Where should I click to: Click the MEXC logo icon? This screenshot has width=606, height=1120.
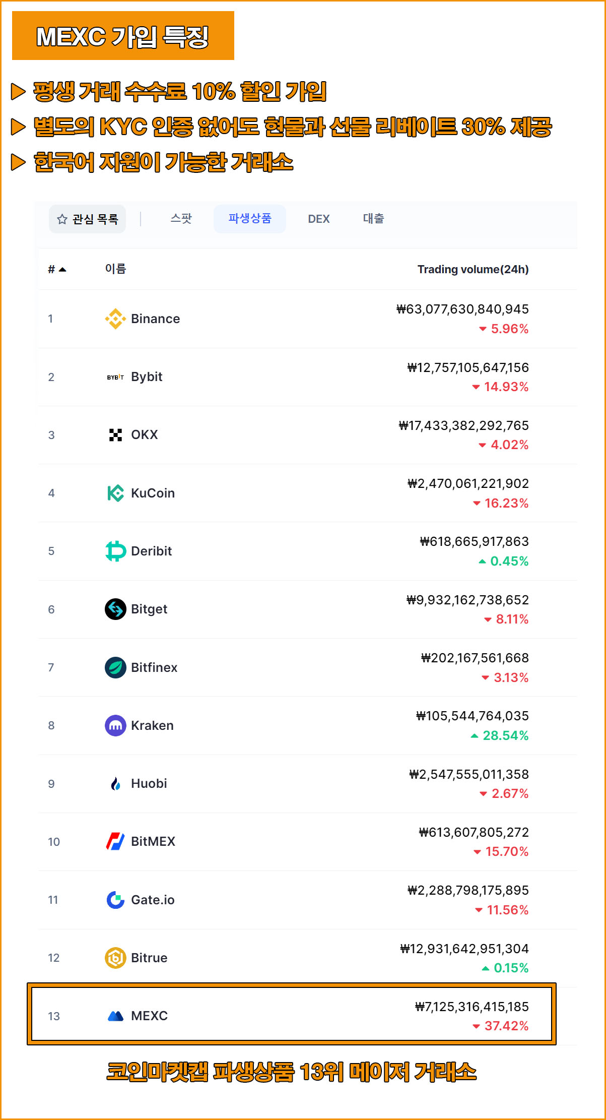coord(115,1016)
